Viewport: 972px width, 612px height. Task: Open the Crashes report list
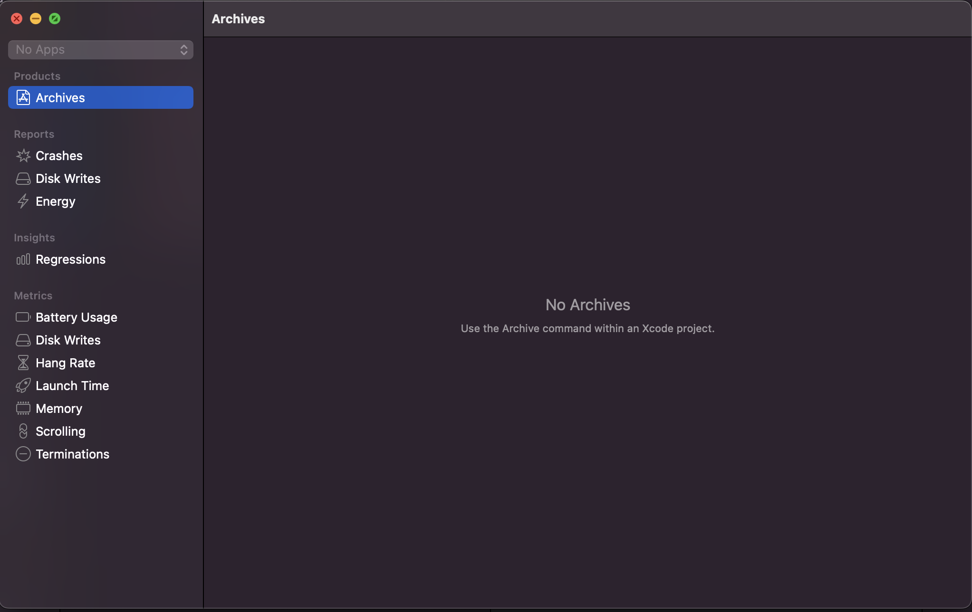tap(59, 156)
